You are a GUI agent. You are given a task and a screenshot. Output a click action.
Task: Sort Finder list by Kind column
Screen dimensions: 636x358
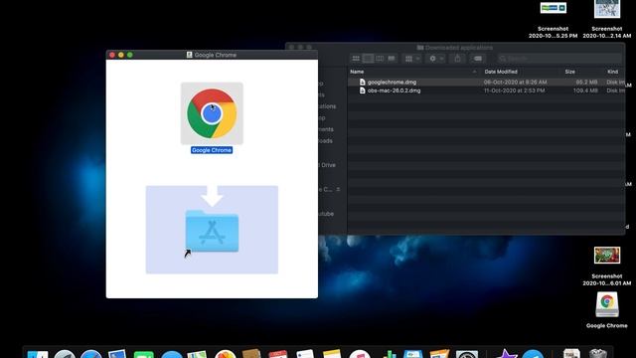click(612, 72)
